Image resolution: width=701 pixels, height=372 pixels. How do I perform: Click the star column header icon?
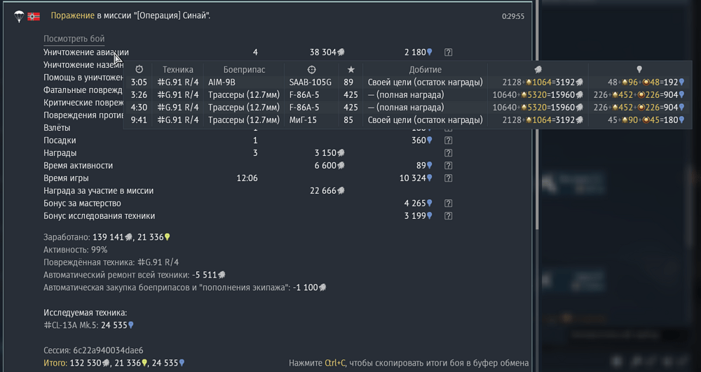[x=351, y=70]
